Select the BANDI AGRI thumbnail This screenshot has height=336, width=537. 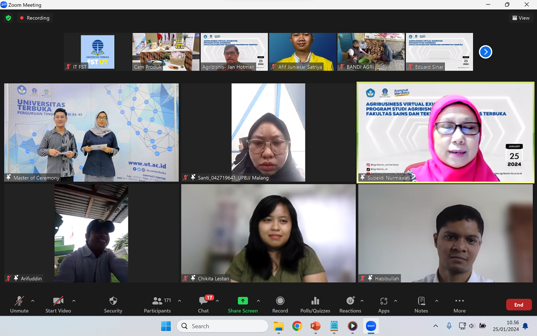(x=371, y=52)
